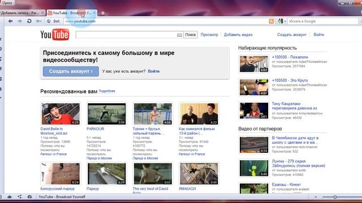This screenshot has height=203, width=362.
Task: Click the Турник + брусья title link
Action: pyautogui.click(x=149, y=131)
